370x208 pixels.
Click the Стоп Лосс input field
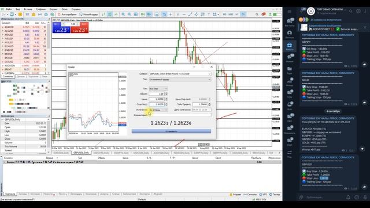(x=157, y=104)
